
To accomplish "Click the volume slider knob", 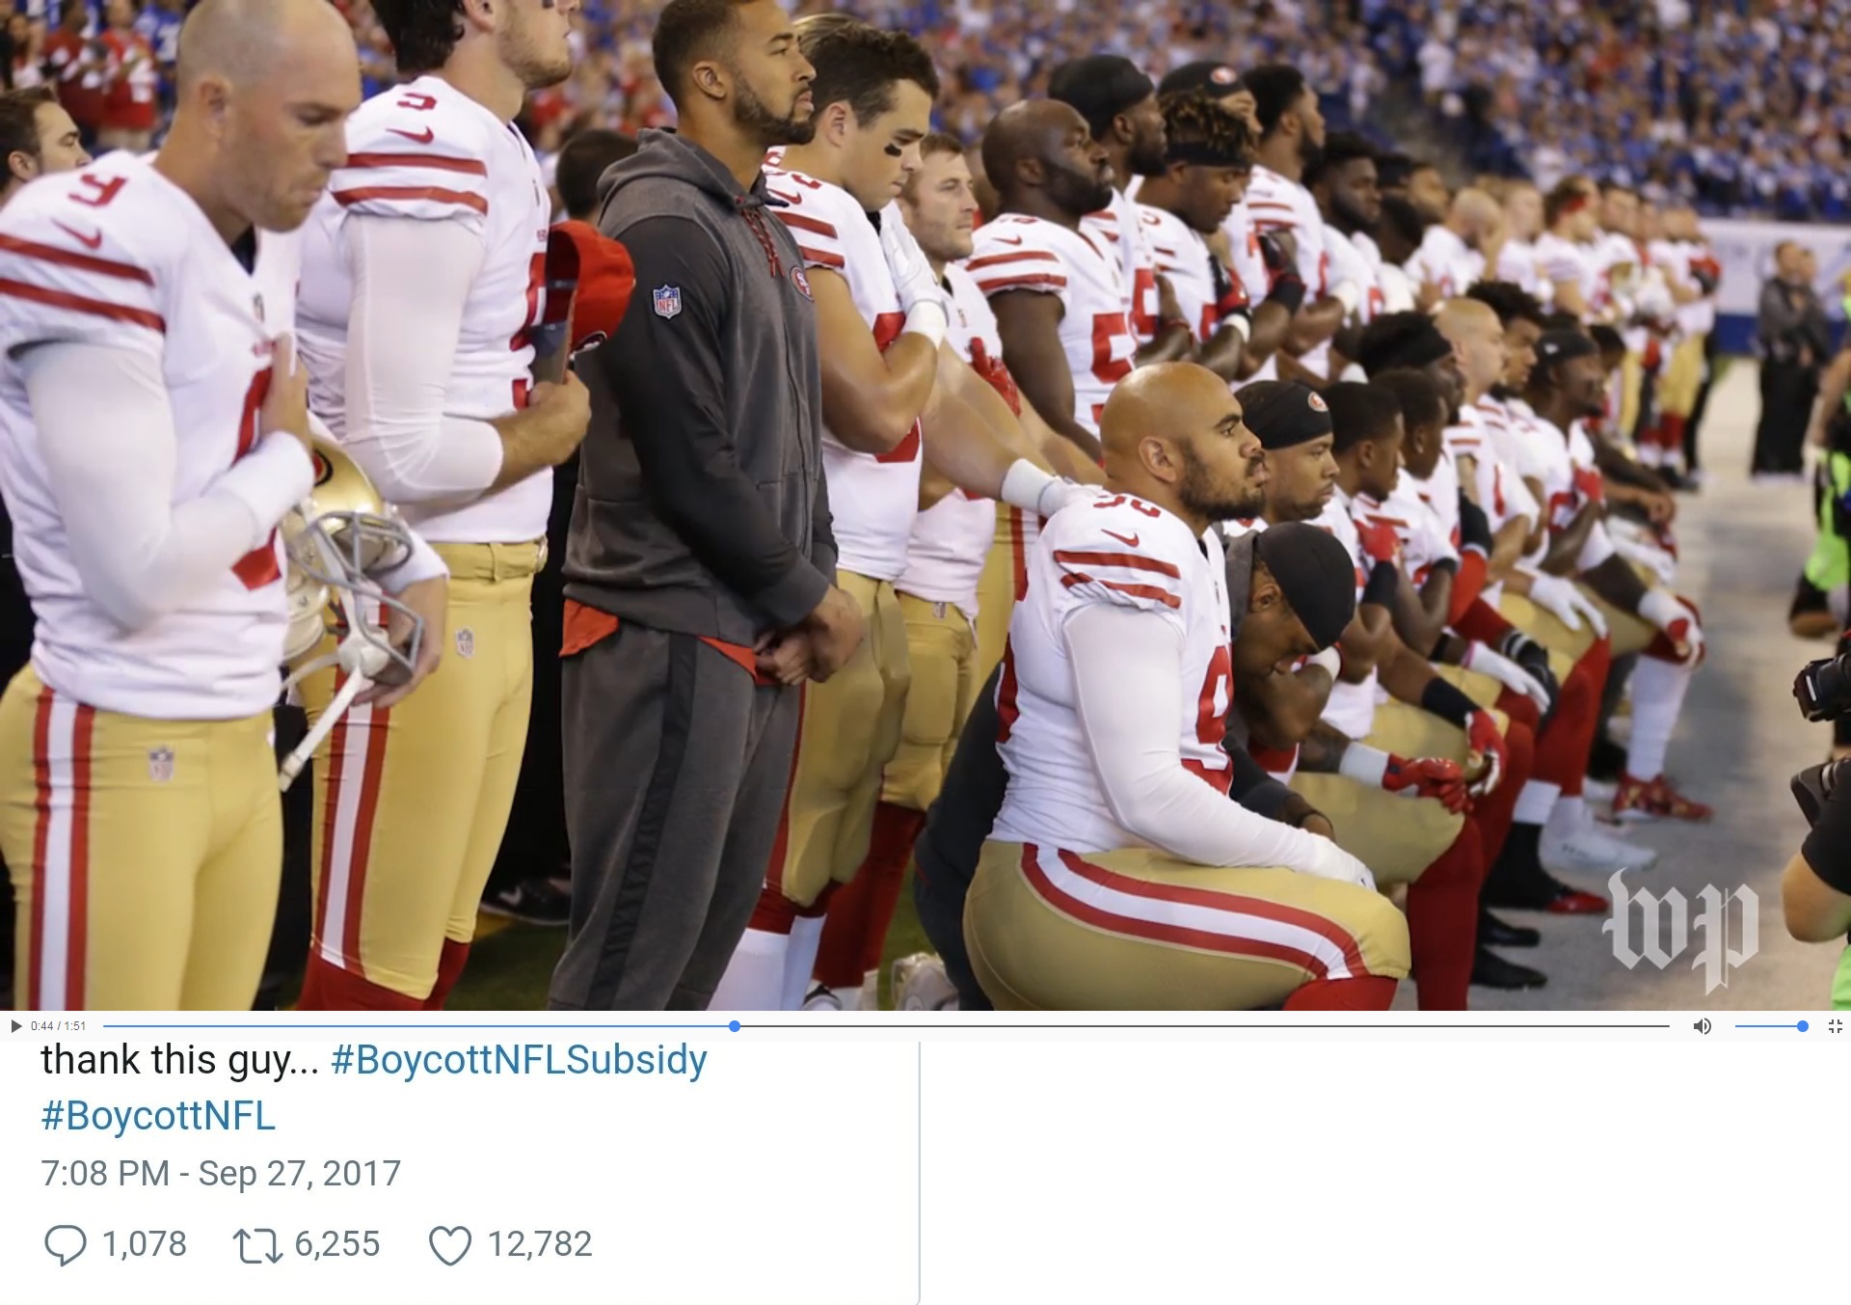I will [x=1802, y=1026].
